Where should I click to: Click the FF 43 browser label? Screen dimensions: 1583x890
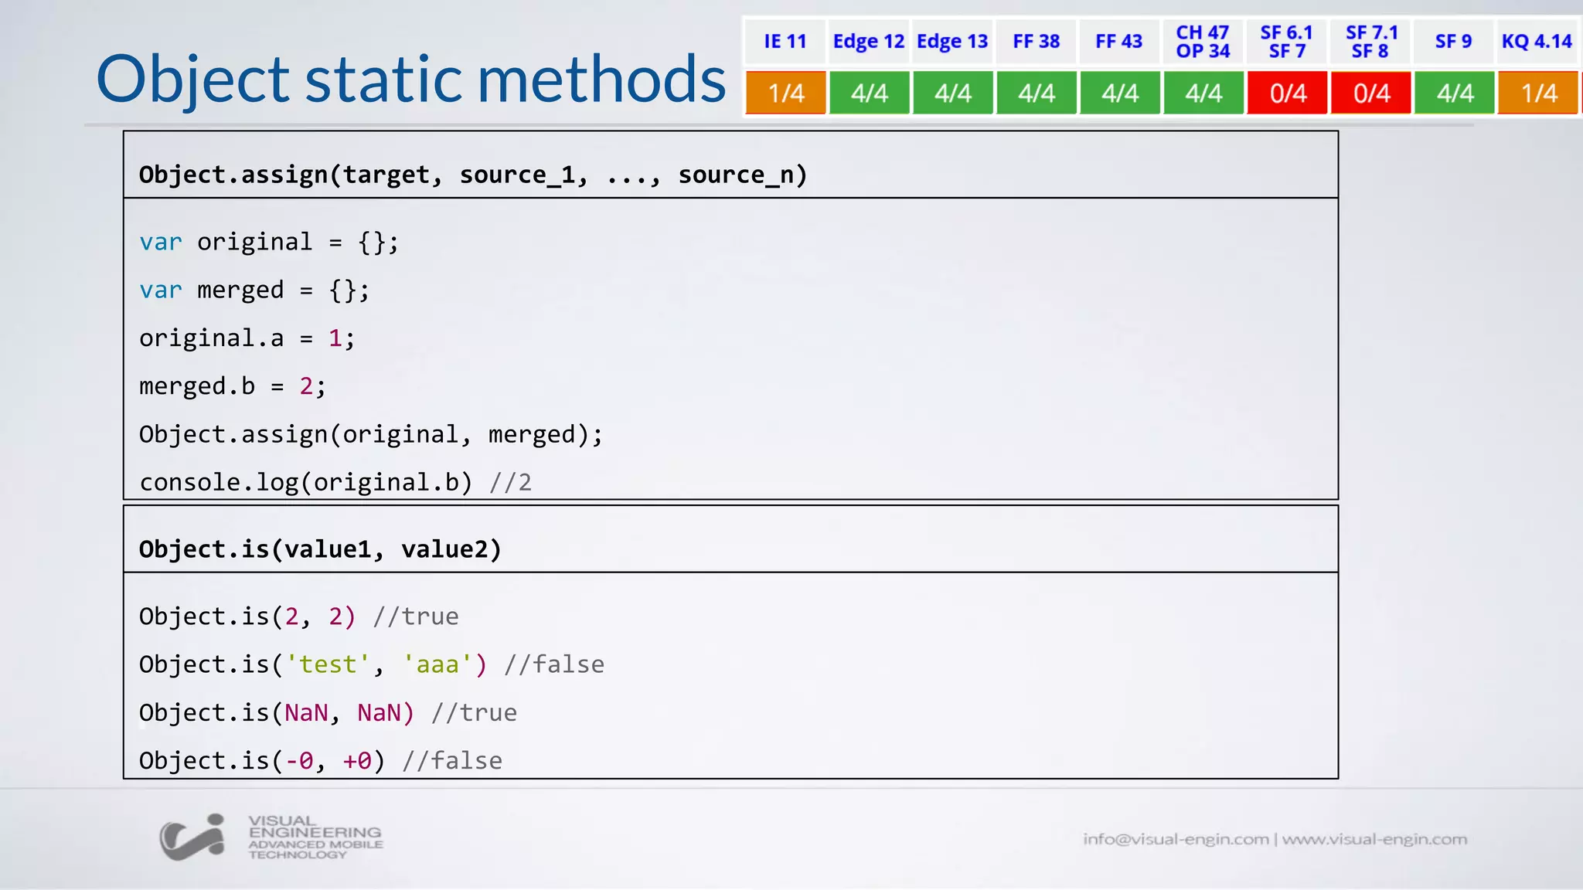pyautogui.click(x=1118, y=42)
